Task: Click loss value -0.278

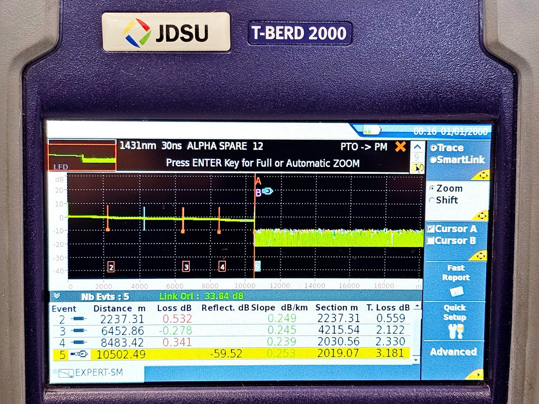Action: pyautogui.click(x=176, y=330)
